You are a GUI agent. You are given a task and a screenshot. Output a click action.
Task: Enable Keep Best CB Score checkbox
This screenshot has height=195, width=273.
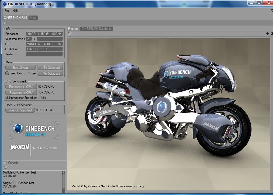pos(7,73)
